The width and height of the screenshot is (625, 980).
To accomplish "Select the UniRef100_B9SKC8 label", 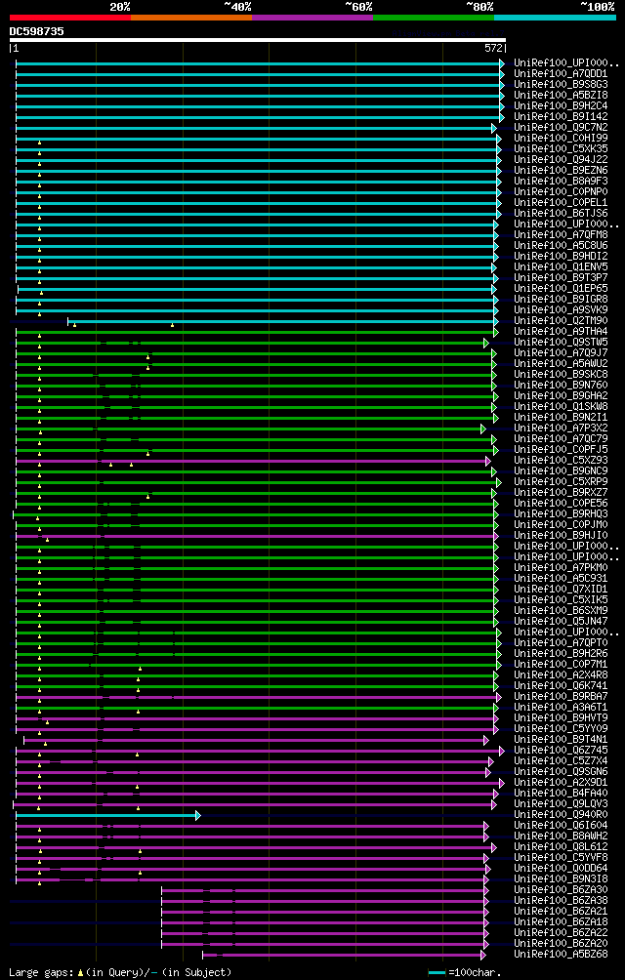I will (x=561, y=375).
